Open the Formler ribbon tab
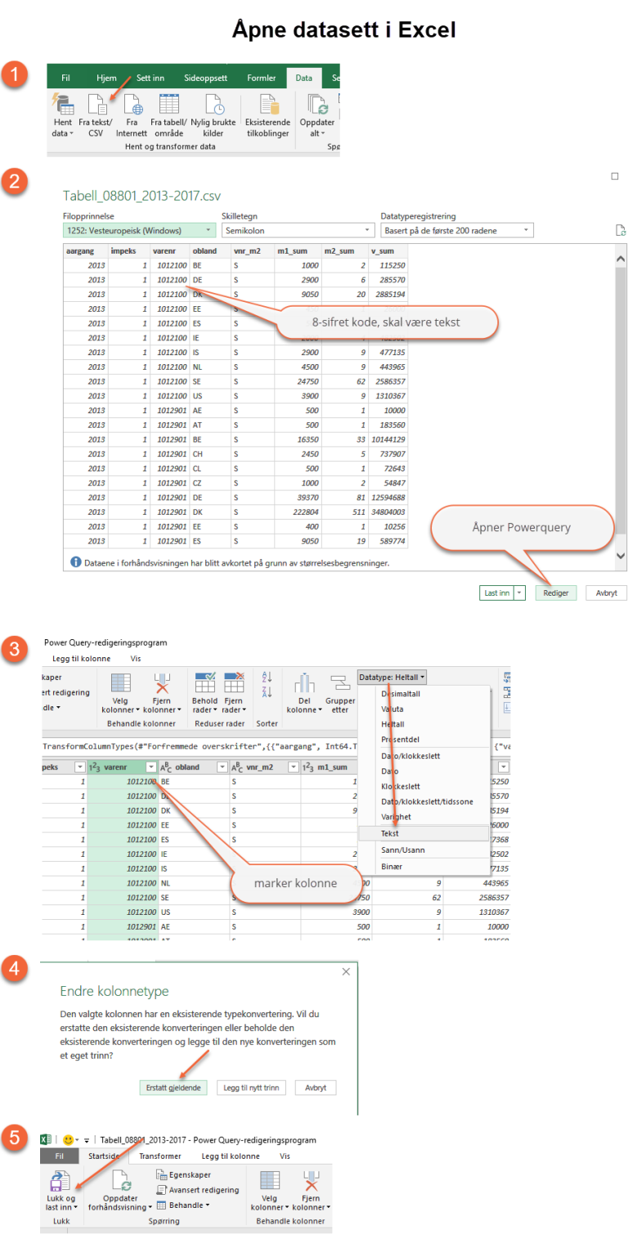 click(x=262, y=78)
